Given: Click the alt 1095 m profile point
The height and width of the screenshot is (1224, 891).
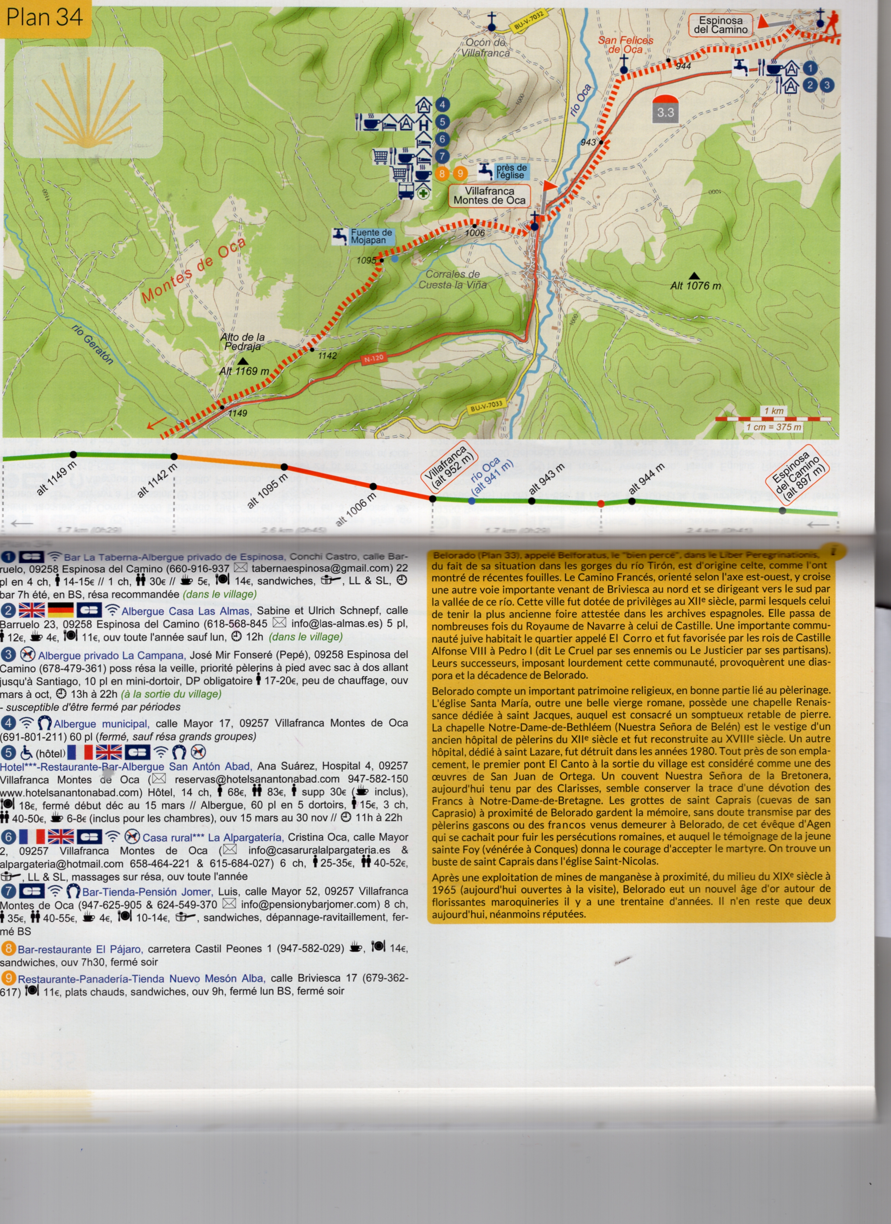Looking at the screenshot, I should coord(284,467).
